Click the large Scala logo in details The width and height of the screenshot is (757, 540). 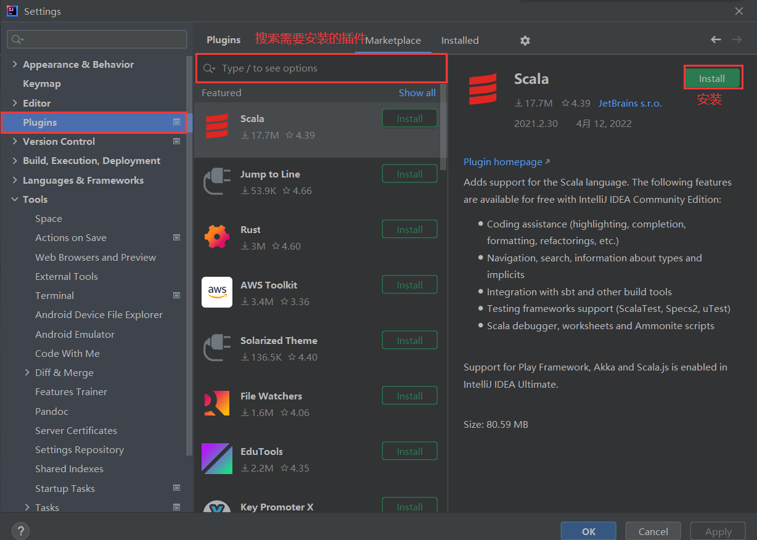(482, 90)
